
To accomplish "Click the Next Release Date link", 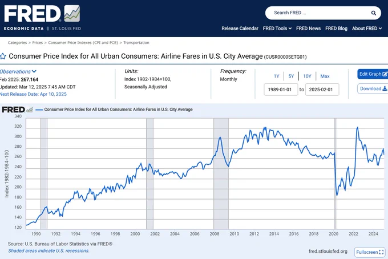I will tap(33, 94).
